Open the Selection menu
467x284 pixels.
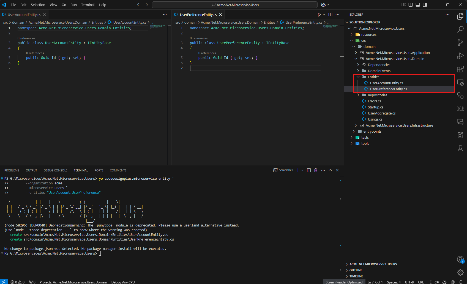point(38,5)
